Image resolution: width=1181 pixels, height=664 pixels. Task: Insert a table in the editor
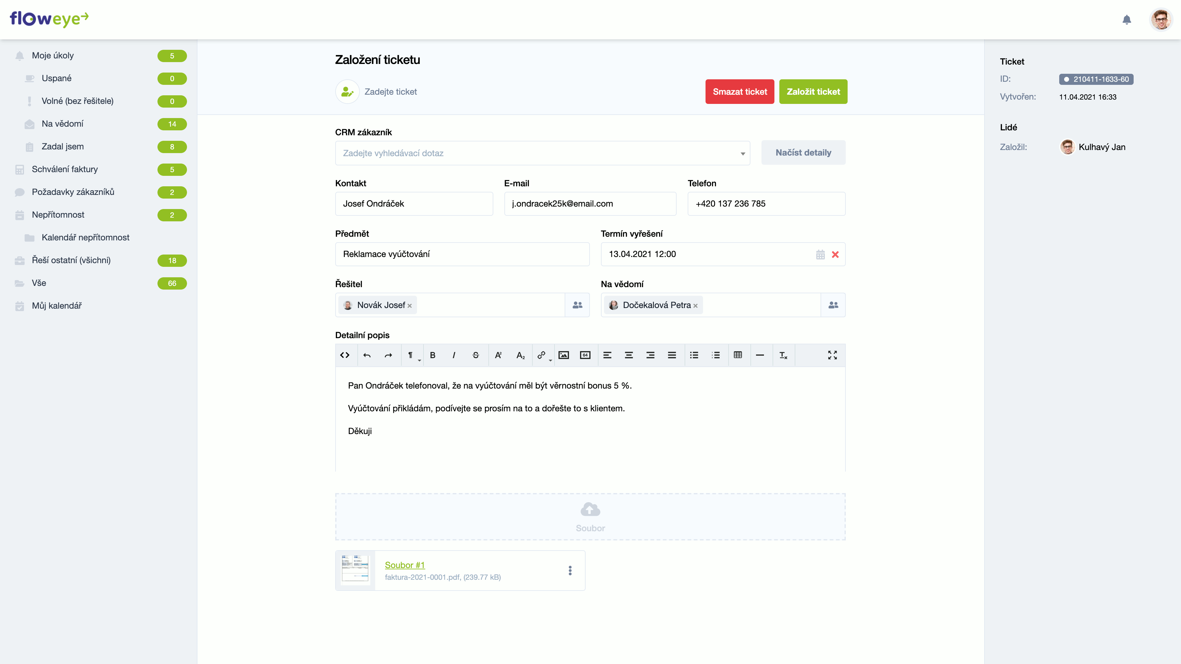738,355
